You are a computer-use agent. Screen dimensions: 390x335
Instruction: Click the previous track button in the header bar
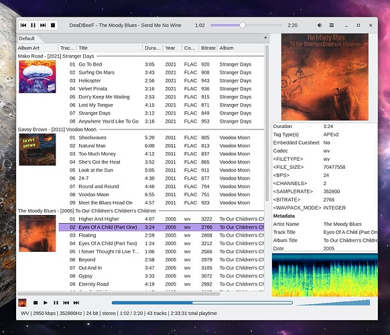(23, 25)
